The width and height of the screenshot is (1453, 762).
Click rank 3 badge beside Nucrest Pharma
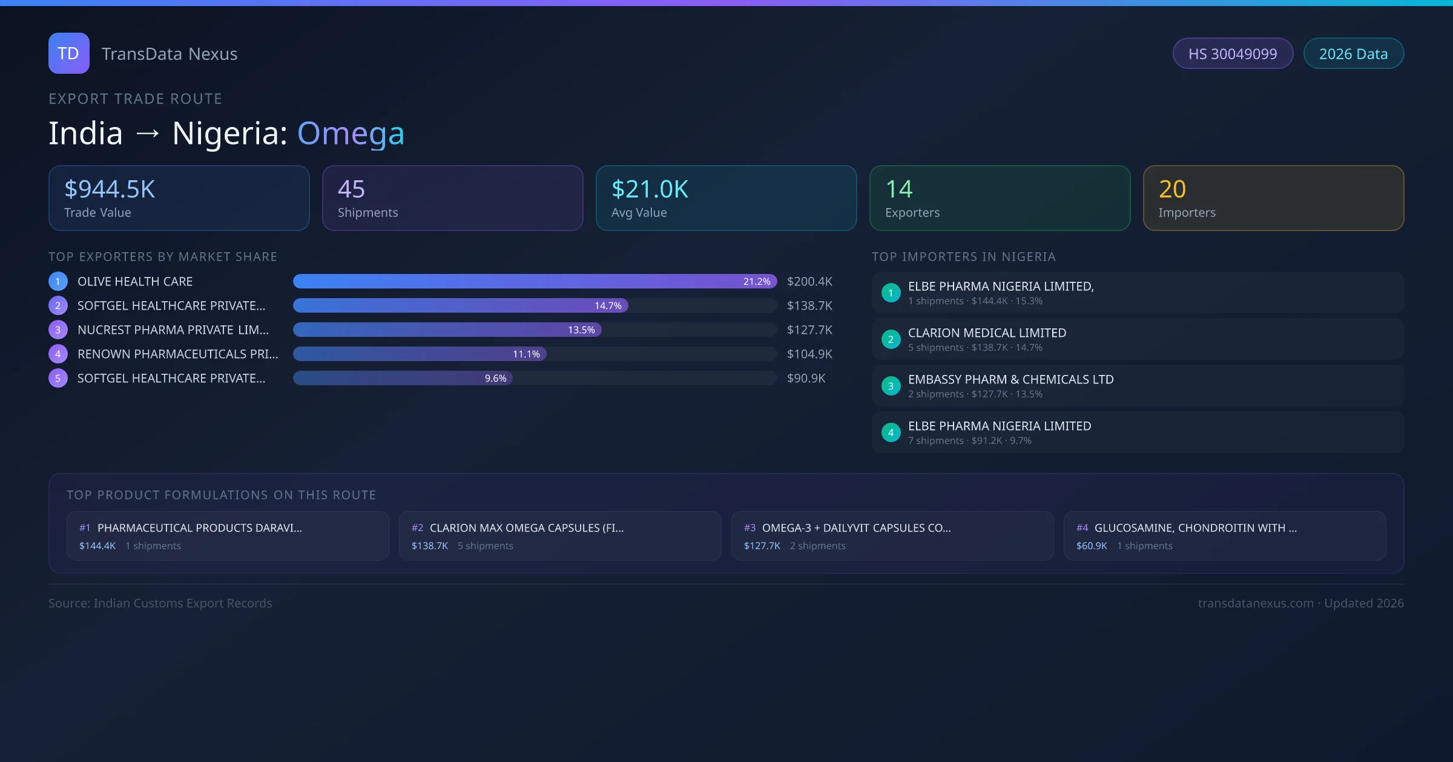(58, 330)
